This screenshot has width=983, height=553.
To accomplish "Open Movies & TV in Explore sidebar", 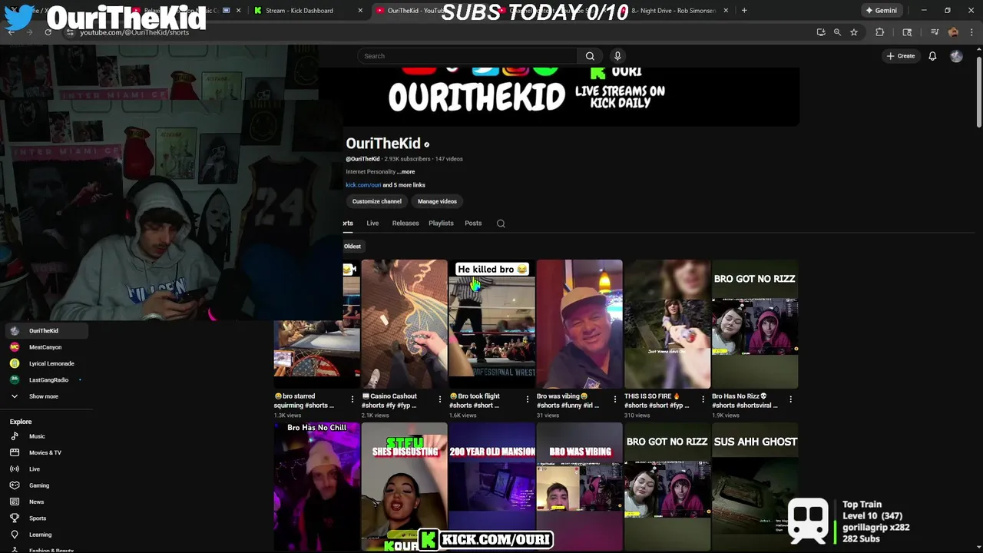I will [46, 452].
